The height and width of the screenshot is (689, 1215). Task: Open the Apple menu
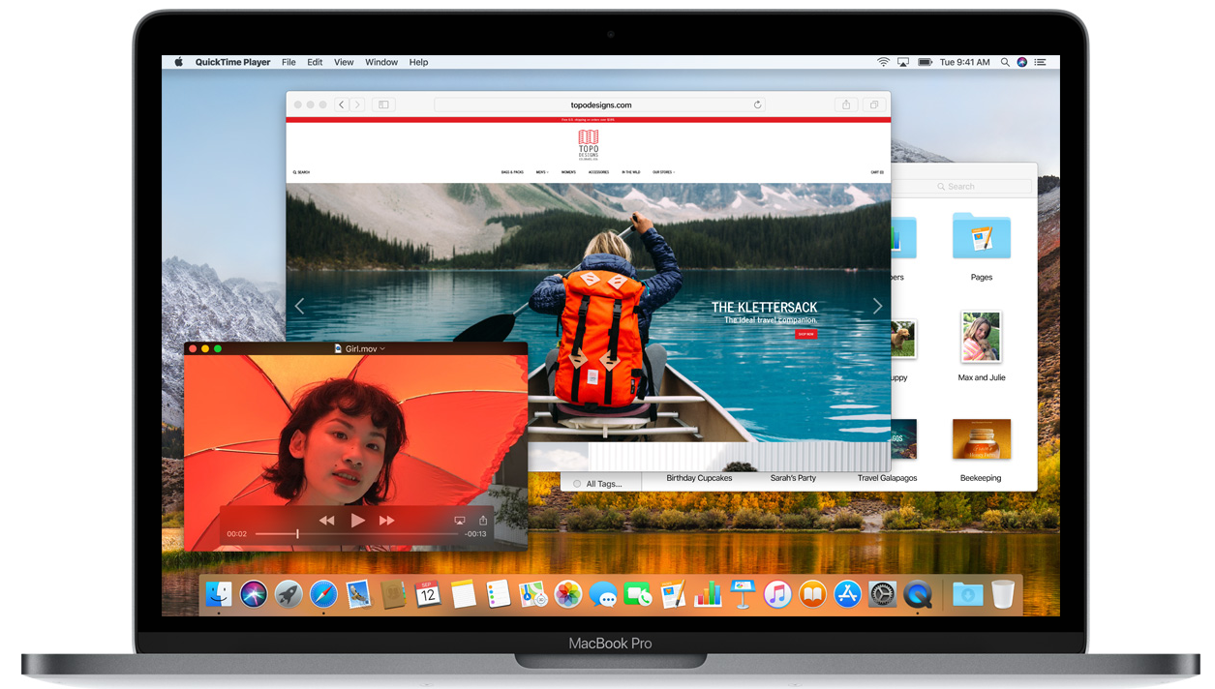click(178, 62)
